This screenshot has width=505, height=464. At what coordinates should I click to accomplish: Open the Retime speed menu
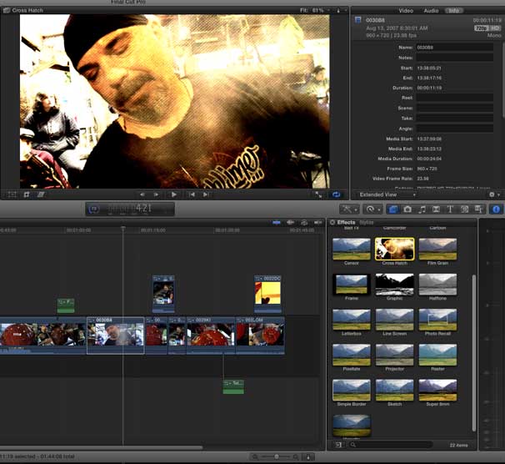coord(372,209)
